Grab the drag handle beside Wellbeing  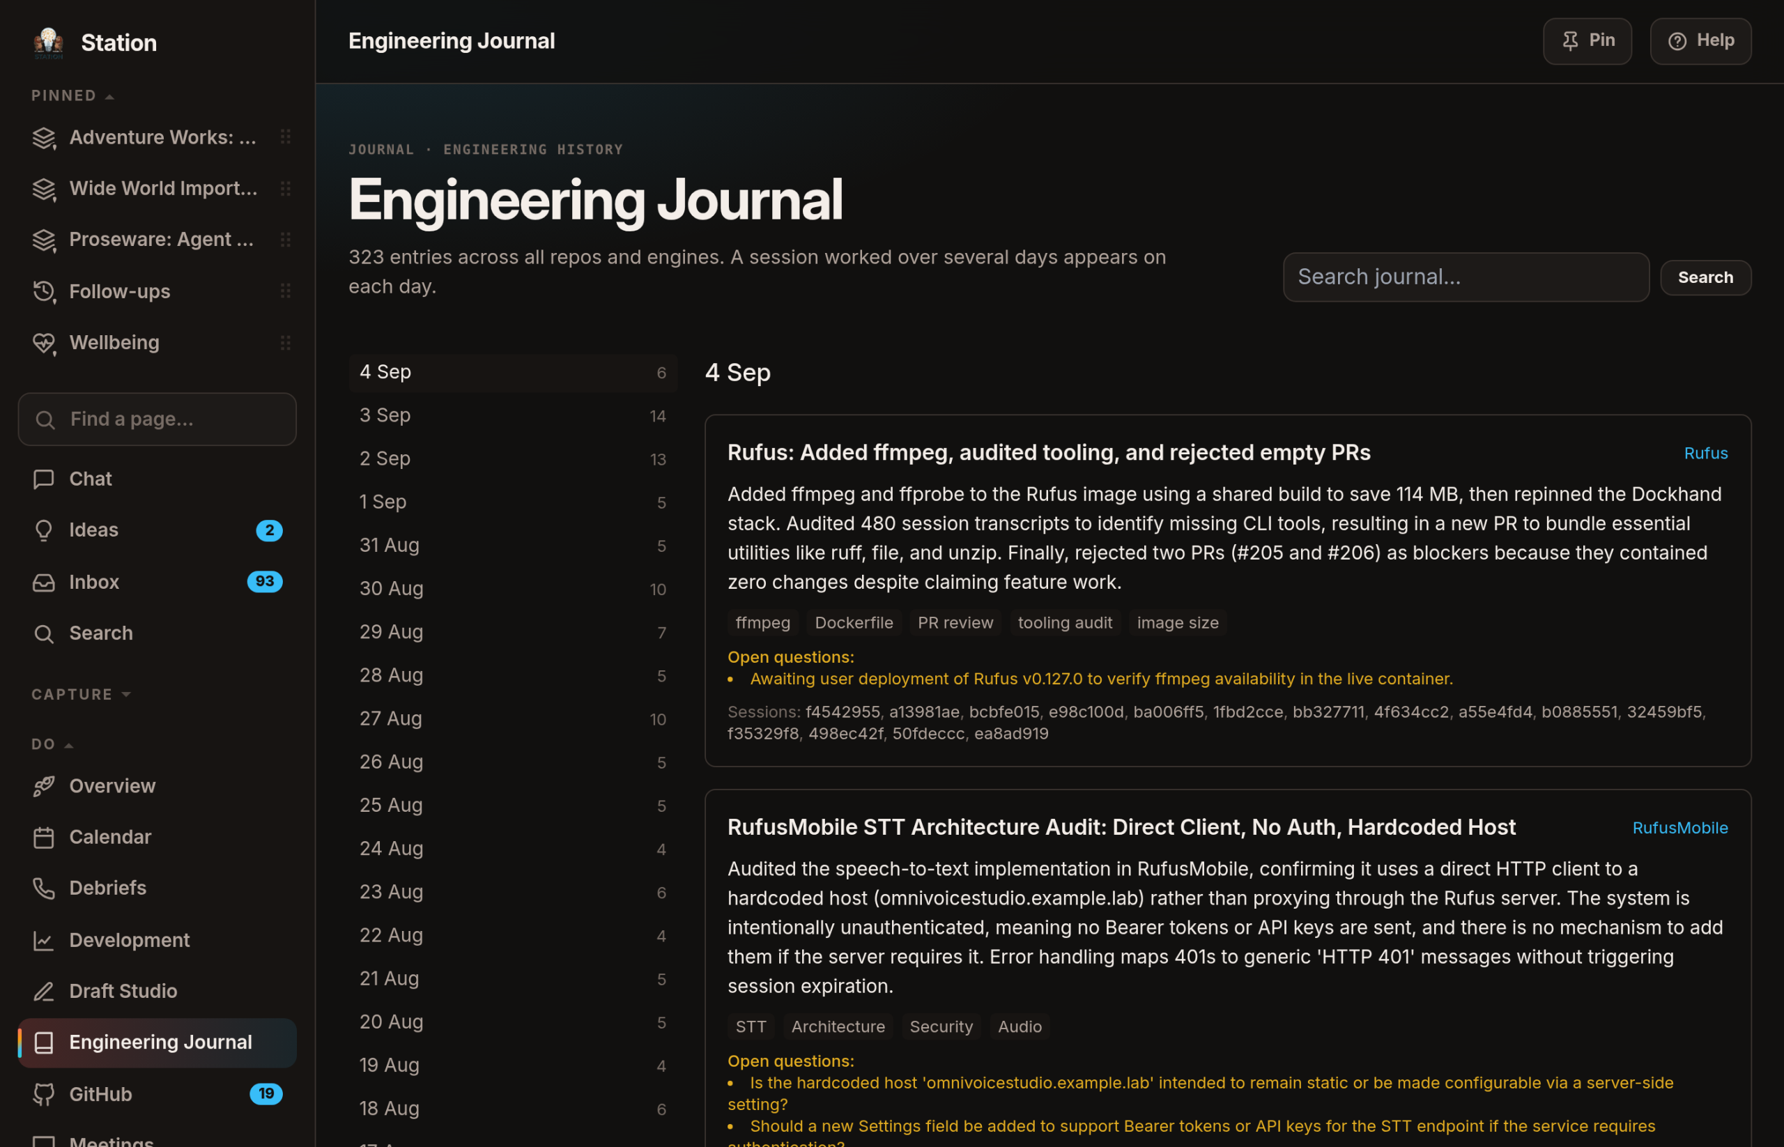click(285, 343)
